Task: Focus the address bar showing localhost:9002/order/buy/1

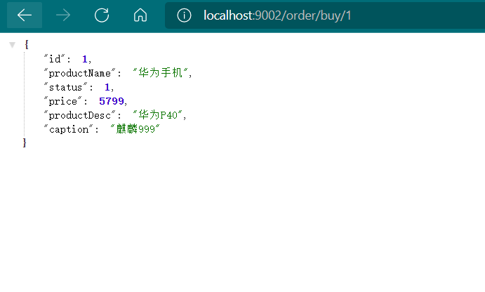Action: point(325,15)
